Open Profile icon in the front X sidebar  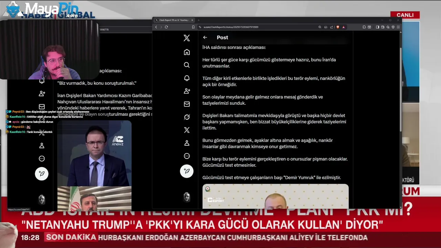tap(187, 143)
